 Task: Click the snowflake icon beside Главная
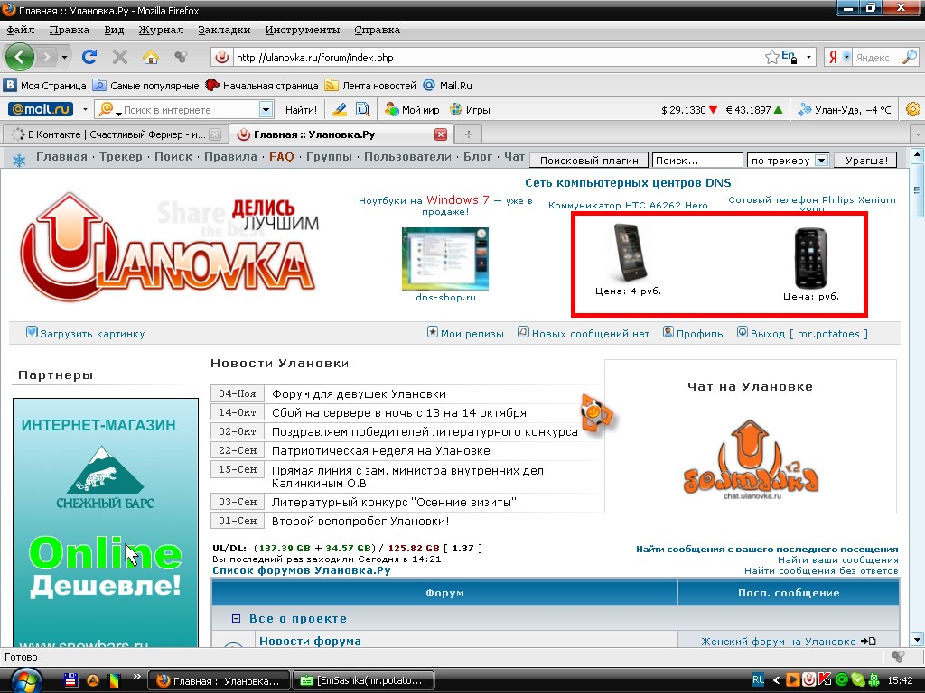pyautogui.click(x=19, y=161)
